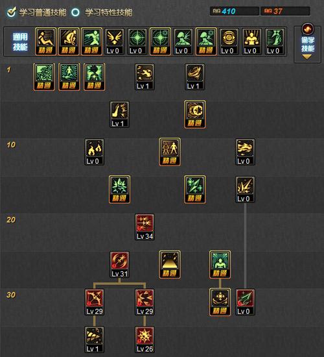Click the orange 37 points field
324x357 pixels.
coord(285,11)
